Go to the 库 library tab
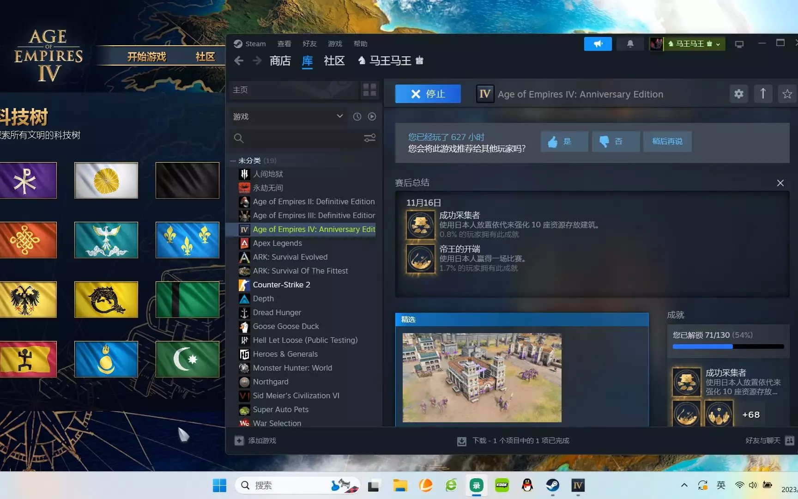Viewport: 798px width, 499px height. coord(308,61)
